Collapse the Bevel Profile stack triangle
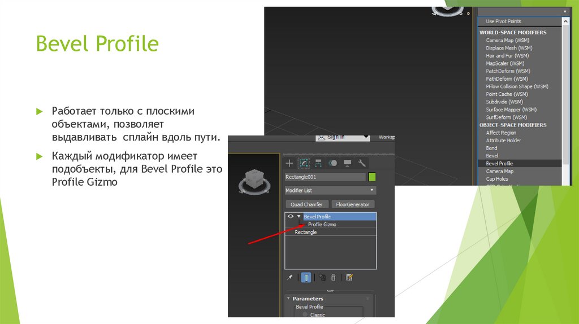 point(299,216)
